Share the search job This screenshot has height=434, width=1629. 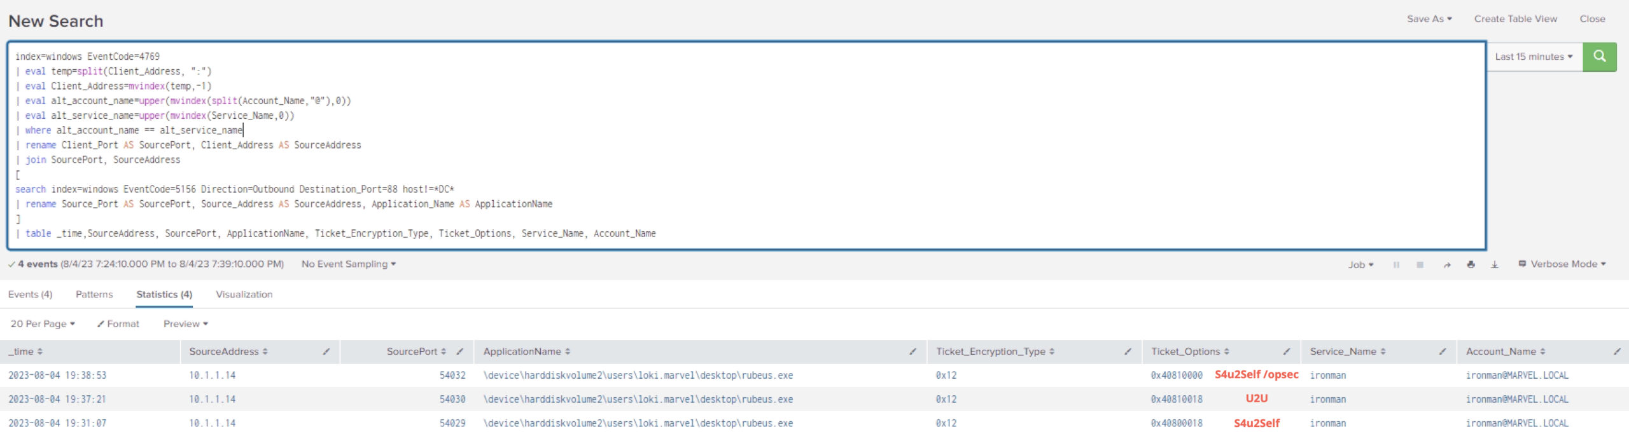click(x=1447, y=264)
